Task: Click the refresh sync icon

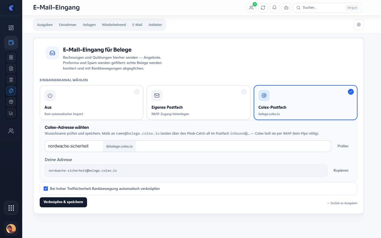Action: click(263, 8)
